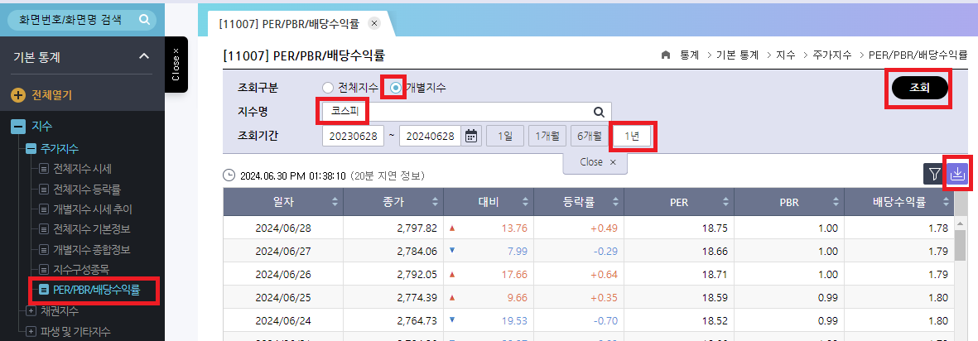Close the [11007] tab with its × icon
Viewport: 978px width, 341px height.
point(373,24)
